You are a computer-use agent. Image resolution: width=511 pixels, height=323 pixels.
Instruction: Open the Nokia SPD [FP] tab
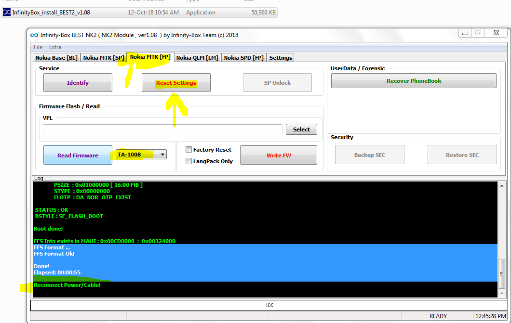click(x=244, y=58)
